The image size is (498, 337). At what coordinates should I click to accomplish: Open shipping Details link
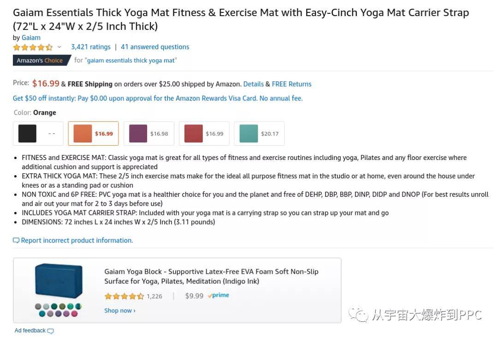coord(254,84)
